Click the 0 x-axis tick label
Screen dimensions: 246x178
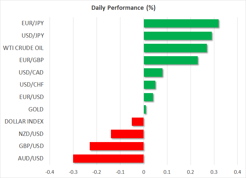tap(144, 171)
